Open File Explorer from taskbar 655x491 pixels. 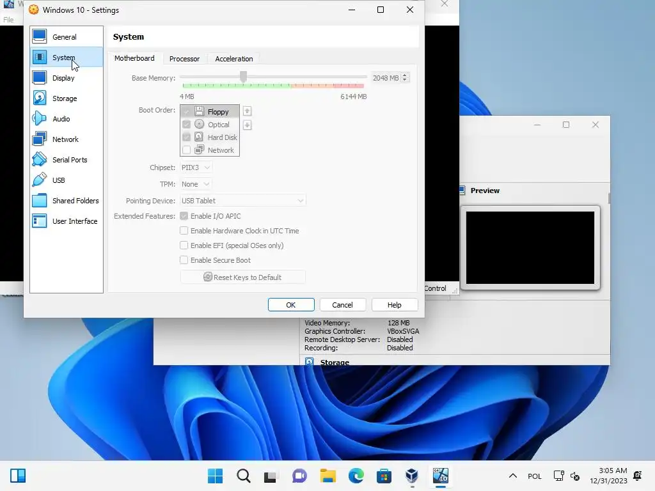tap(328, 476)
